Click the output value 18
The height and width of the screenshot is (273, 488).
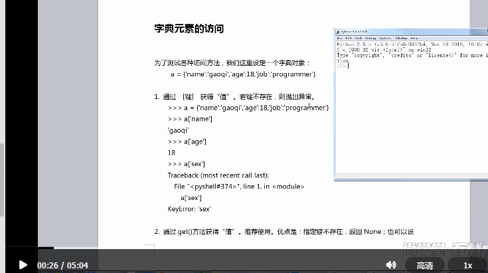click(171, 153)
